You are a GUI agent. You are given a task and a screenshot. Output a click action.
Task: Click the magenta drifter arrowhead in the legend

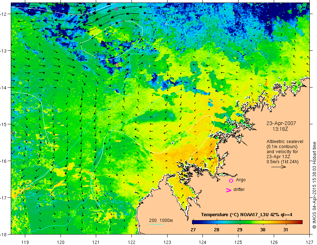pyautogui.click(x=229, y=190)
